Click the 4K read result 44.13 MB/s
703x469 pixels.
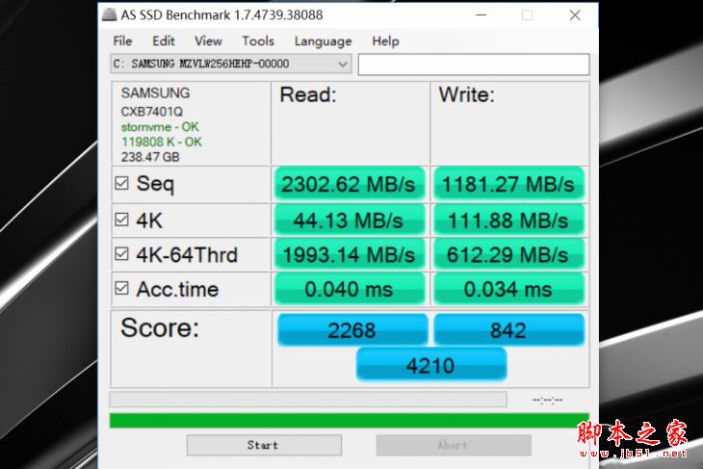349,220
